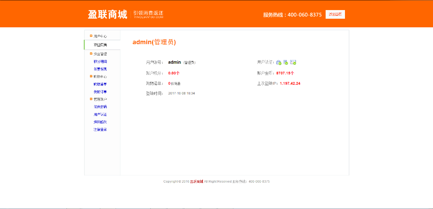Select the 资金管理 sidebar section heading
433x209 pixels.
pyautogui.click(x=100, y=54)
